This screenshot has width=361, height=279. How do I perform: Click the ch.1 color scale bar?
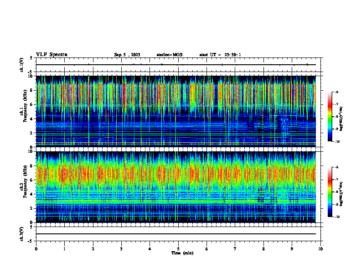(330, 117)
